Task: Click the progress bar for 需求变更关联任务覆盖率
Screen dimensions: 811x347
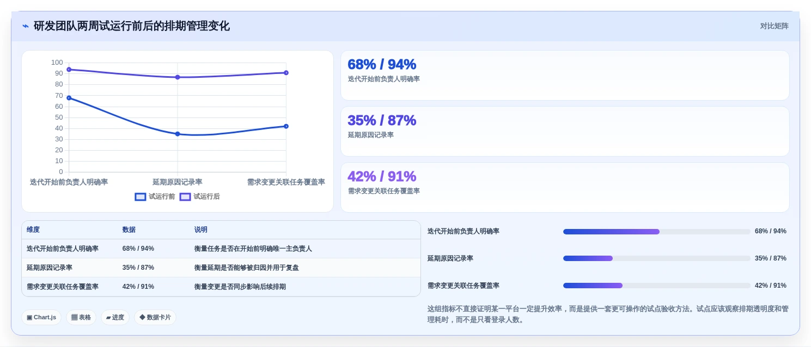Action: [657, 286]
